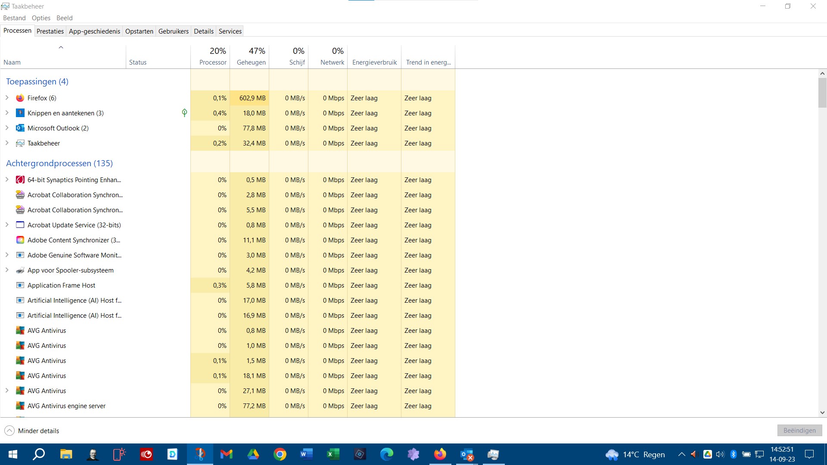Select the Application Frame Host row
The height and width of the screenshot is (465, 827).
[227, 285]
